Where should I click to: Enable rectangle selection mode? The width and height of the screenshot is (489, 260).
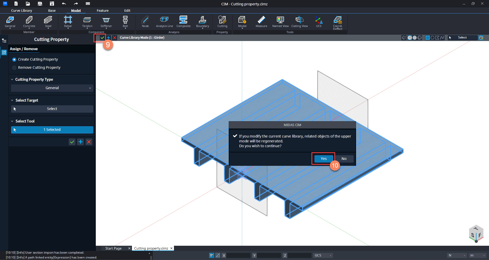[428, 38]
